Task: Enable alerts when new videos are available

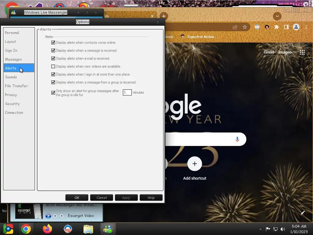Action: tap(53, 66)
